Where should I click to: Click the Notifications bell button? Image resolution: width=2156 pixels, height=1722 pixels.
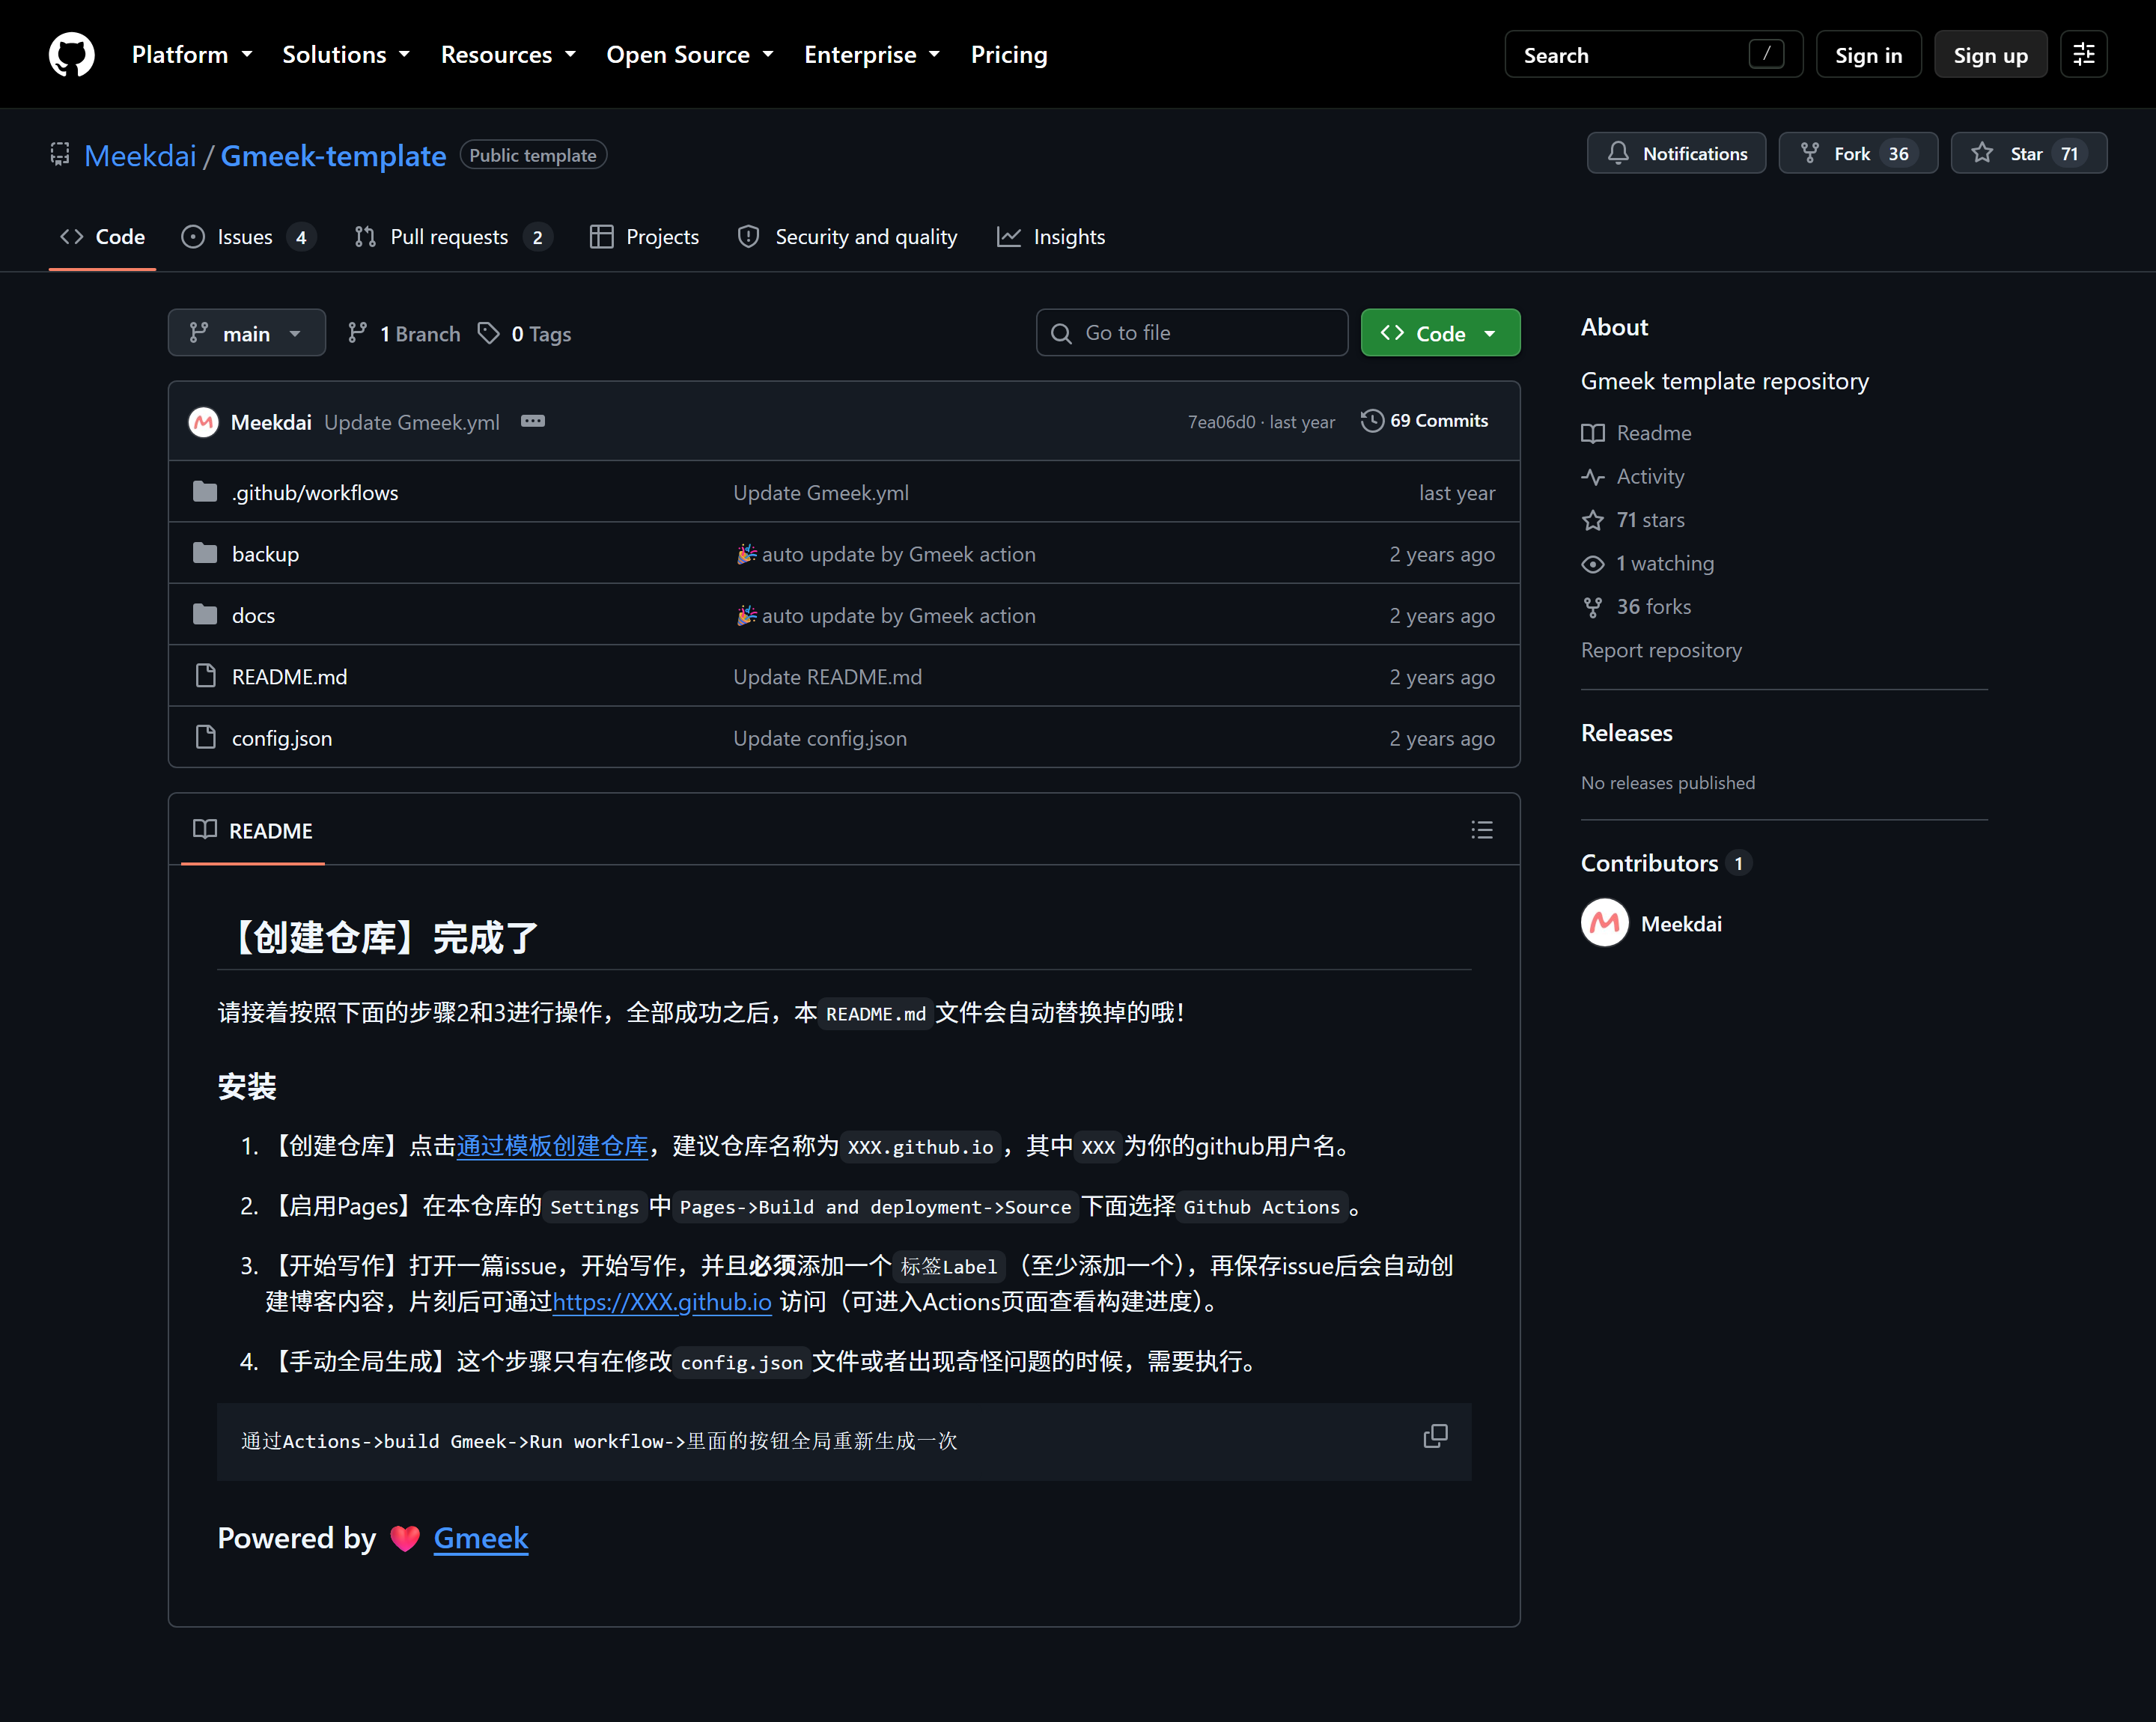tap(1676, 153)
